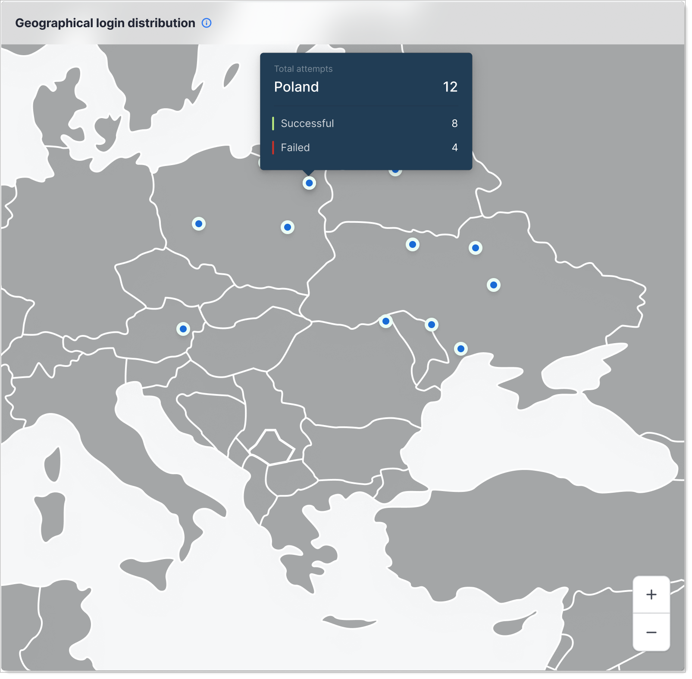
Task: Select the central Poland marker near Łódź
Action: [x=288, y=227]
